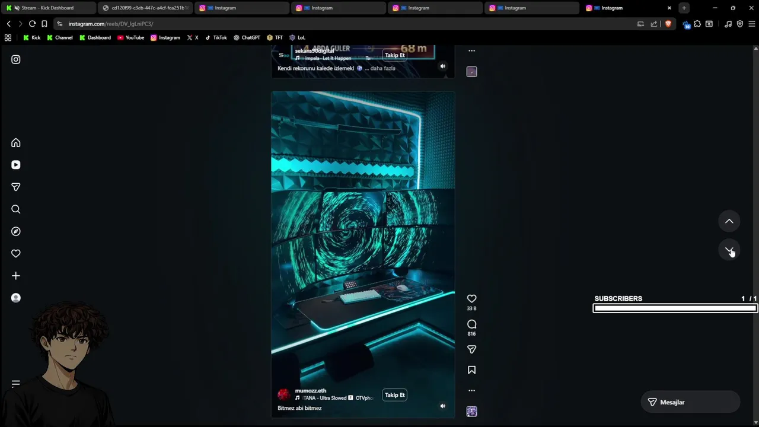Follow sekans90digital with Takip Et button

point(395,55)
